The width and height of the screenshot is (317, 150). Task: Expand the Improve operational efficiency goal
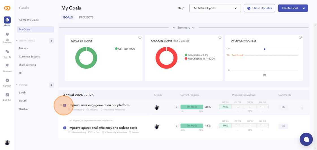pyautogui.click(x=65, y=128)
